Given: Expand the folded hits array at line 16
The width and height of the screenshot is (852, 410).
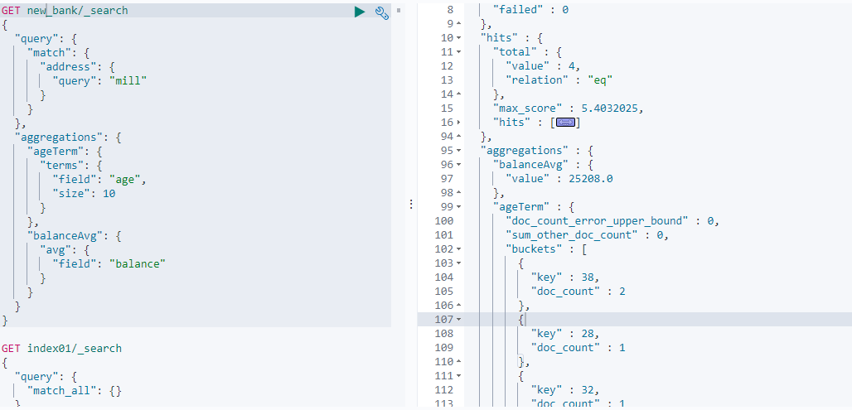Looking at the screenshot, I should [x=458, y=123].
